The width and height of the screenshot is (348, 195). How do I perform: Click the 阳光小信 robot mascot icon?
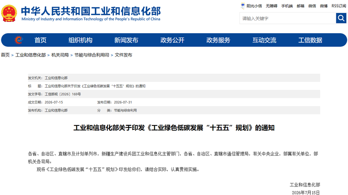click(x=243, y=6)
